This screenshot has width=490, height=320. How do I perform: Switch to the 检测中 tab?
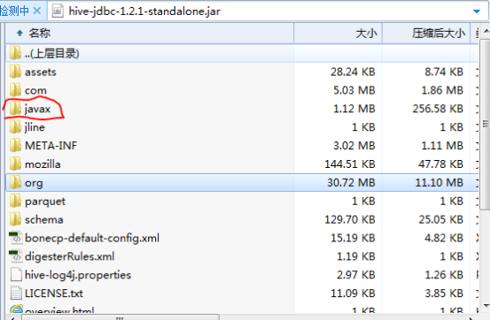point(14,11)
